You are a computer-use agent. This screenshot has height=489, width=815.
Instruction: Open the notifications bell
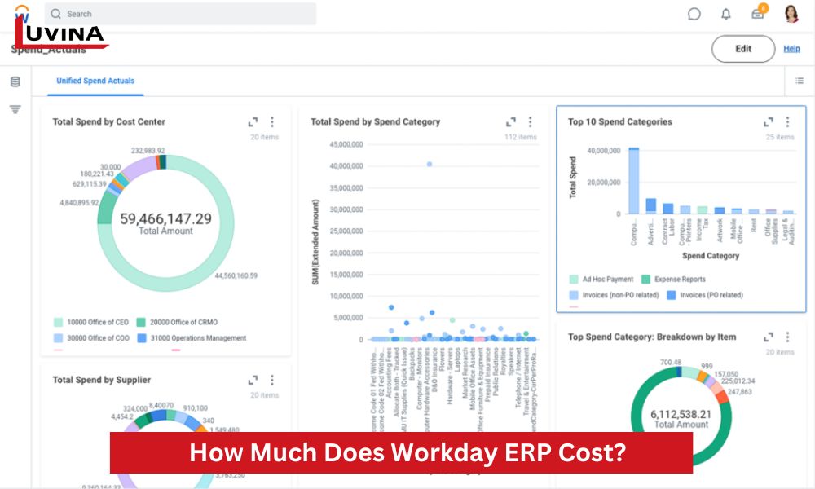pos(725,14)
